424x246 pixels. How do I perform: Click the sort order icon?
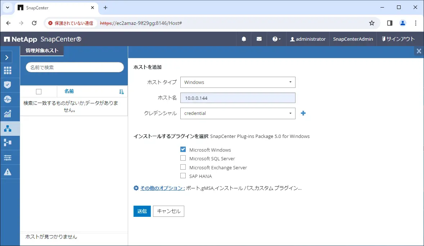121,92
